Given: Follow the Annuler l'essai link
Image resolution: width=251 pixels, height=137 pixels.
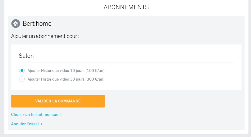Looking at the screenshot, I should pyautogui.click(x=25, y=124).
